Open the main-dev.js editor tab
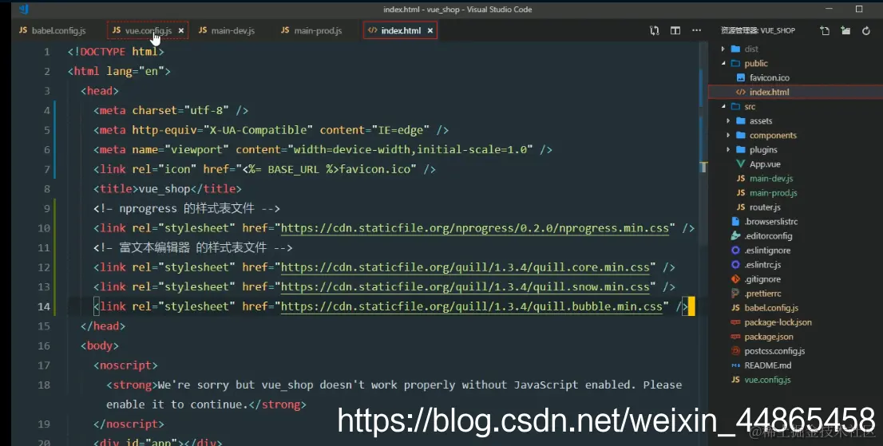883x446 pixels. pyautogui.click(x=227, y=30)
